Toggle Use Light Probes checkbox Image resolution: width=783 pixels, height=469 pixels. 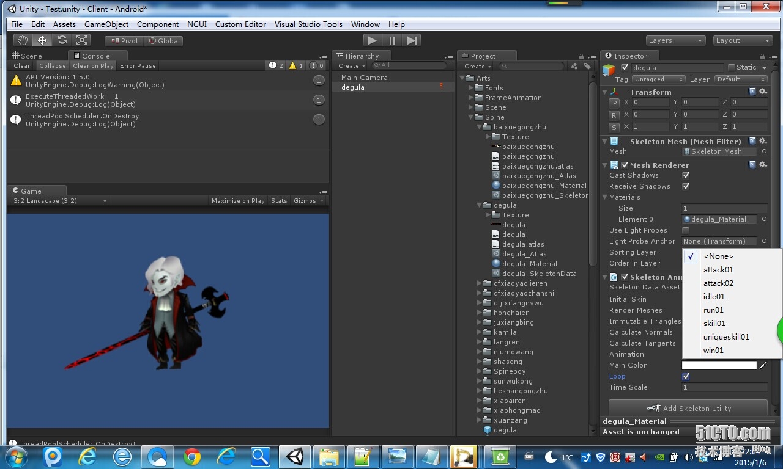(686, 230)
